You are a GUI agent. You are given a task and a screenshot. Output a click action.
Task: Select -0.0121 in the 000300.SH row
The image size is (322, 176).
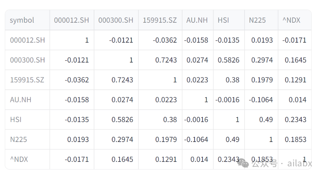pyautogui.click(x=77, y=60)
